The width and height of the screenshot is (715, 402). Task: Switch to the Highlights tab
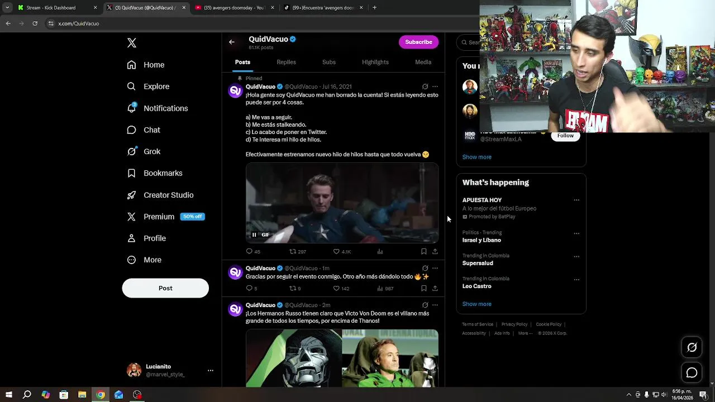(375, 62)
